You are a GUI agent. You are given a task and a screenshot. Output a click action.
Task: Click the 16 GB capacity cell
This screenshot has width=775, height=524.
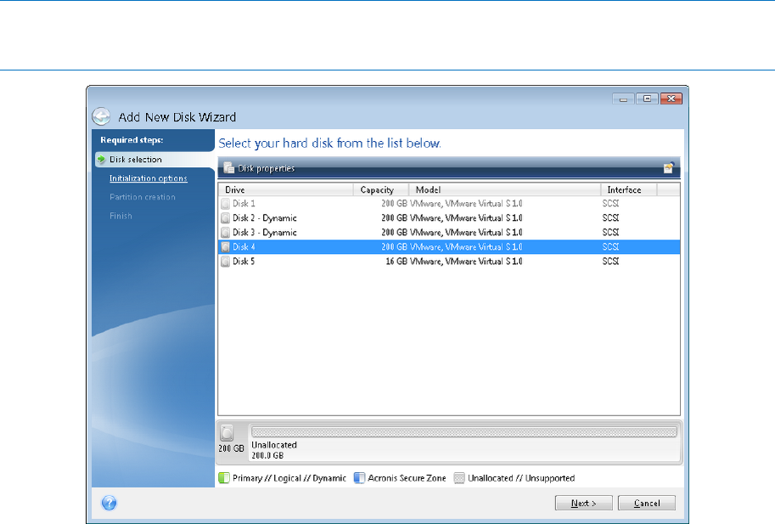tap(396, 262)
